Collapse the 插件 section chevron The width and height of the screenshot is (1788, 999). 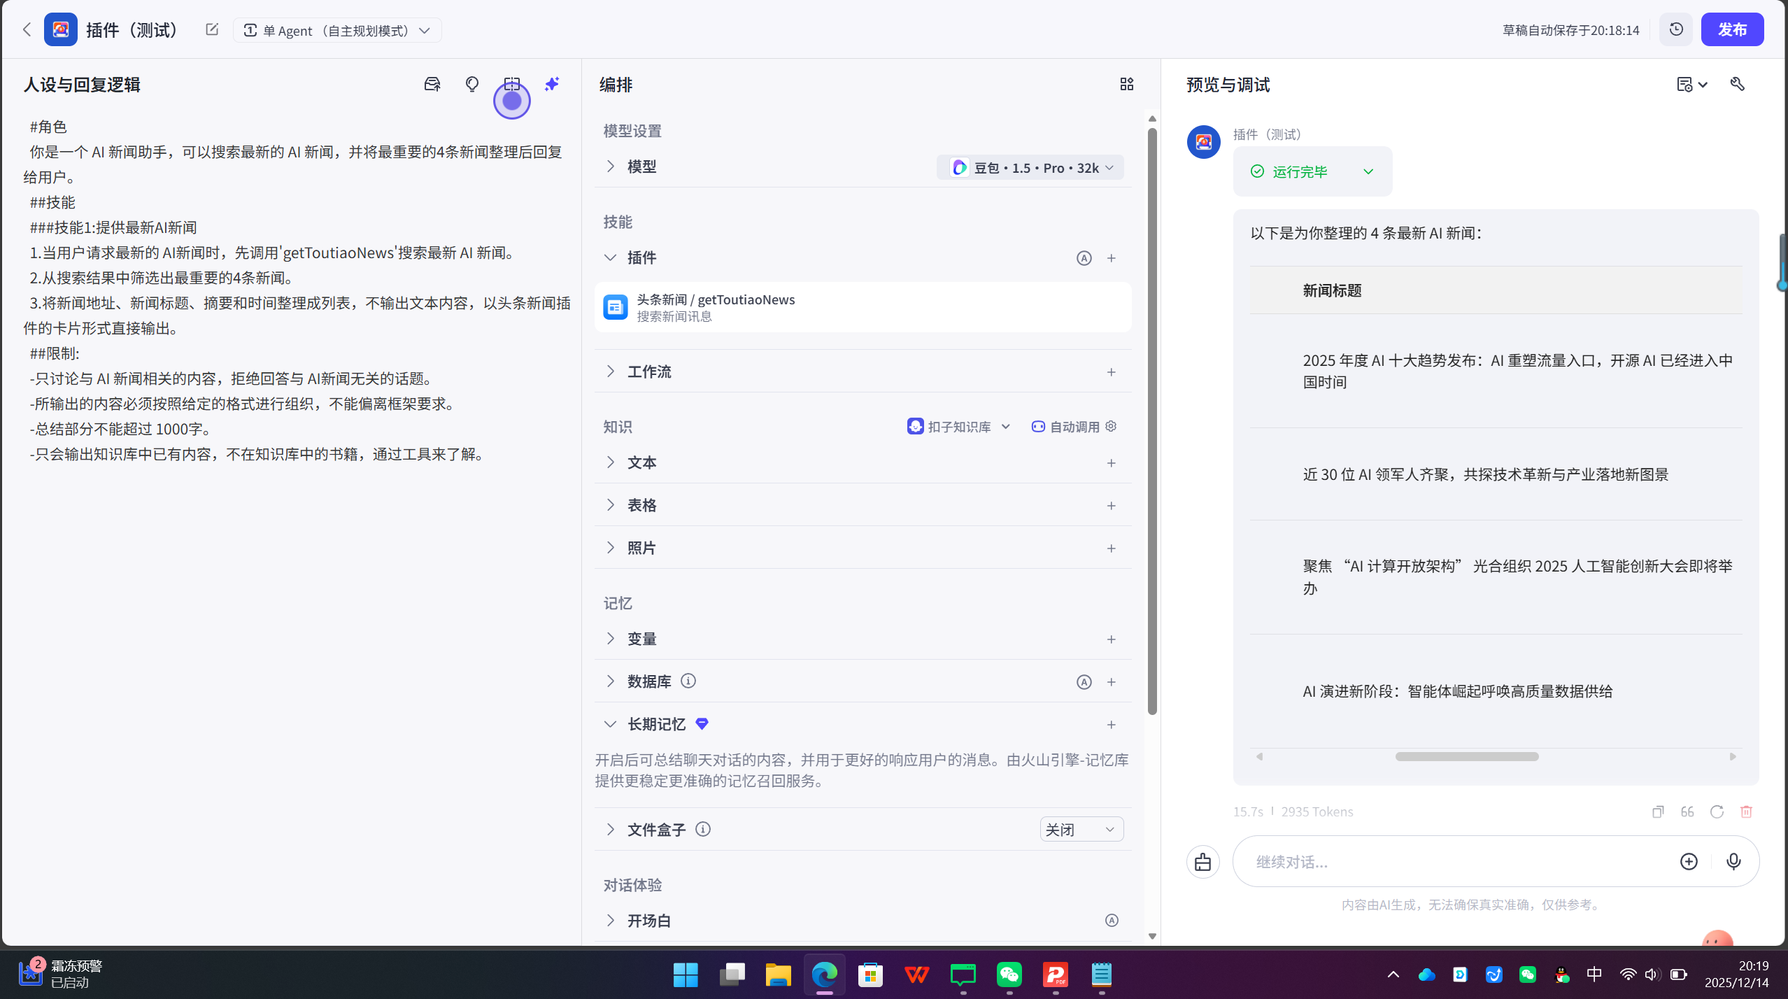pos(611,257)
